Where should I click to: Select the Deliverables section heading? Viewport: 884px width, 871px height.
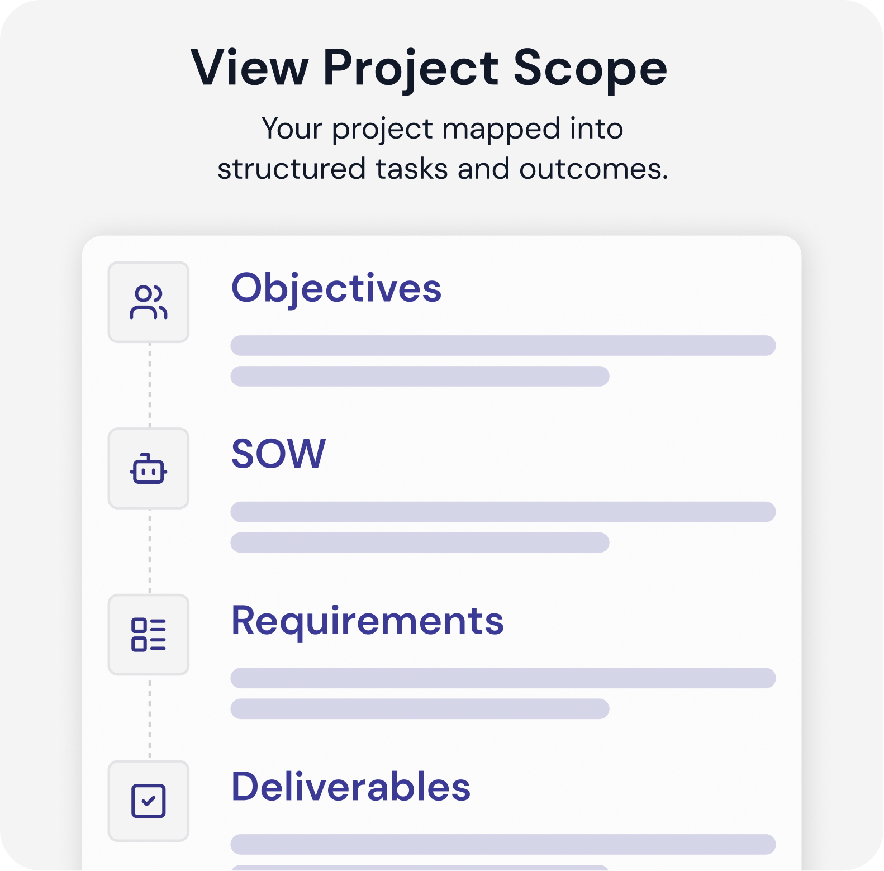(351, 787)
